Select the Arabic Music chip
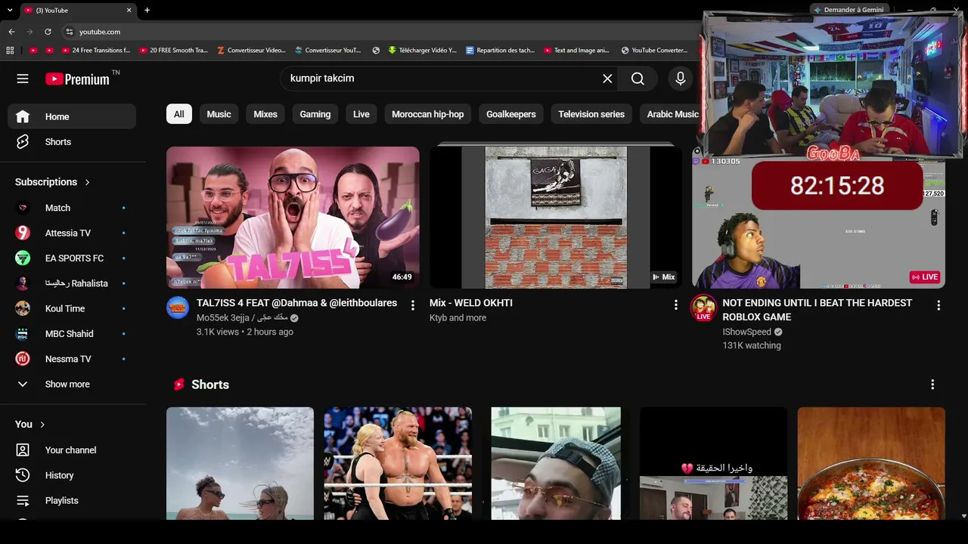968x544 pixels. 672,114
